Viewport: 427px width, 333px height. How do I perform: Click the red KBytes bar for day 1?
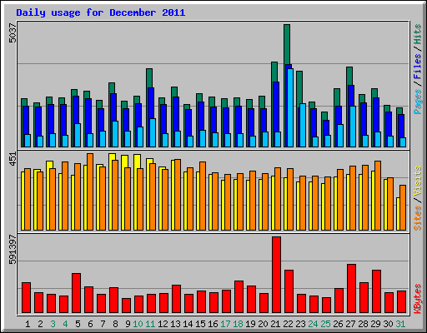26,298
